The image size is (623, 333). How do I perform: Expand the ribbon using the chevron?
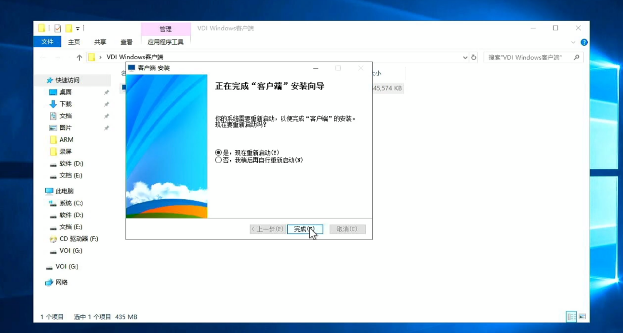(x=573, y=42)
